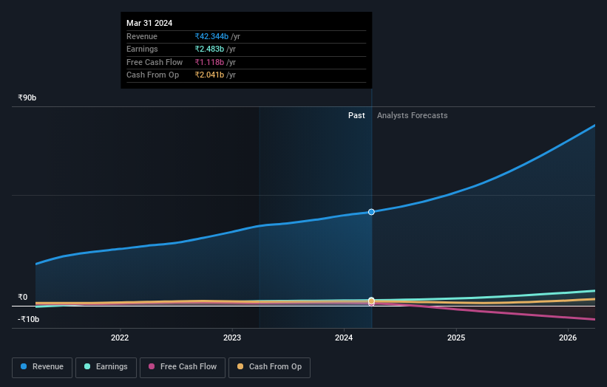This screenshot has width=607, height=387.
Task: Click the -₹10b y-axis label
Action: (x=28, y=319)
